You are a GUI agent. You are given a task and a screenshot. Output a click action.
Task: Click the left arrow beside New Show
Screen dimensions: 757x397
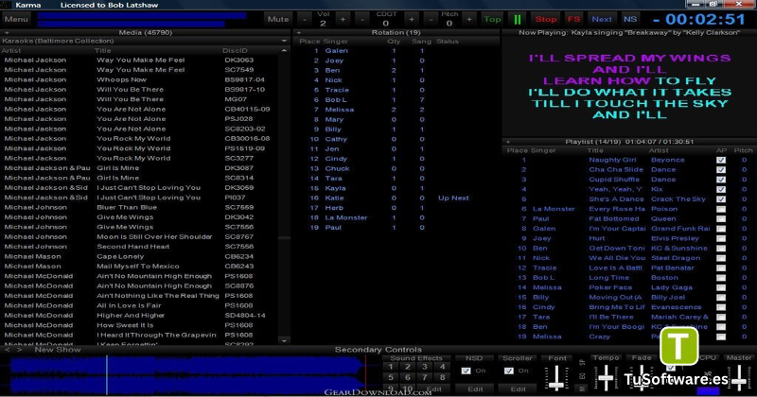pyautogui.click(x=8, y=349)
